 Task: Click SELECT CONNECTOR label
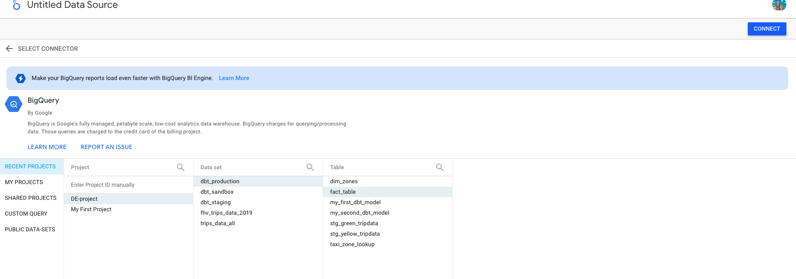[x=48, y=49]
